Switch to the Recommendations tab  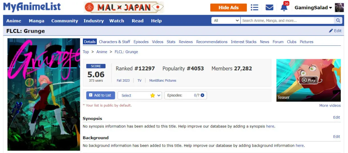pyautogui.click(x=212, y=42)
